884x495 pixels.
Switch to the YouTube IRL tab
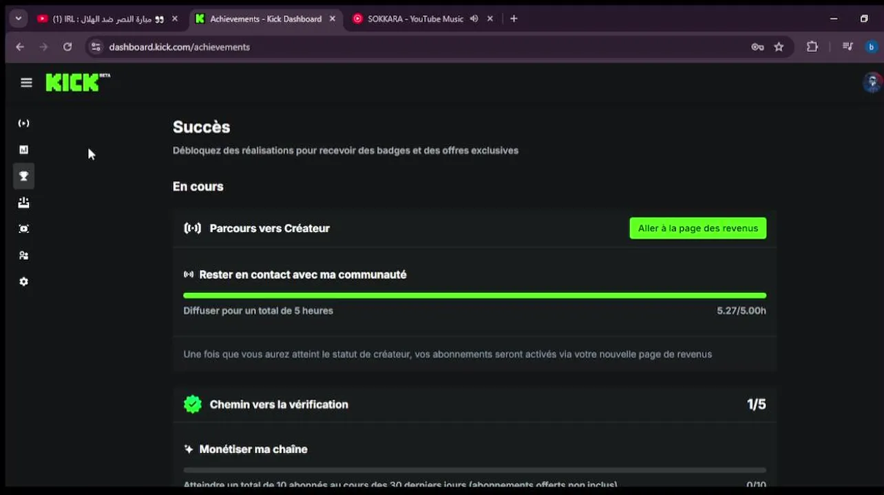[103, 19]
